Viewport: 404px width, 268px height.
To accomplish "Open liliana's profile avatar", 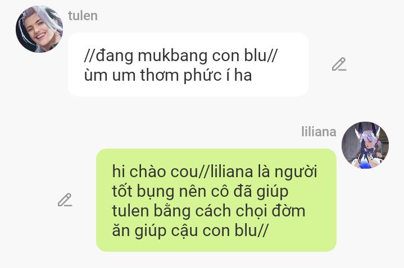I will (365, 145).
